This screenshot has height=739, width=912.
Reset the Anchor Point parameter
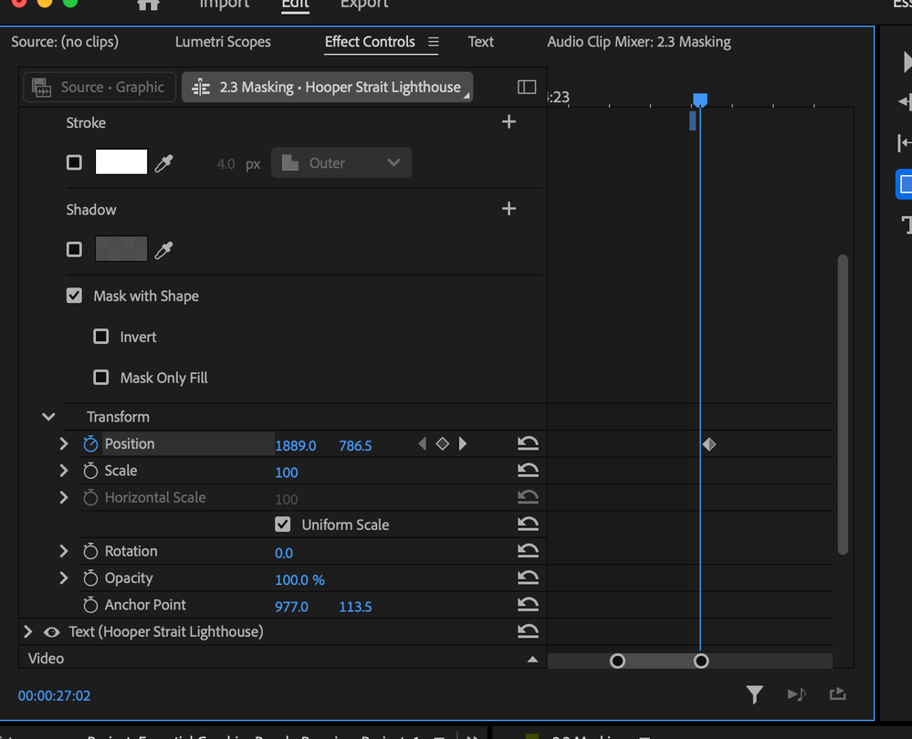[528, 604]
